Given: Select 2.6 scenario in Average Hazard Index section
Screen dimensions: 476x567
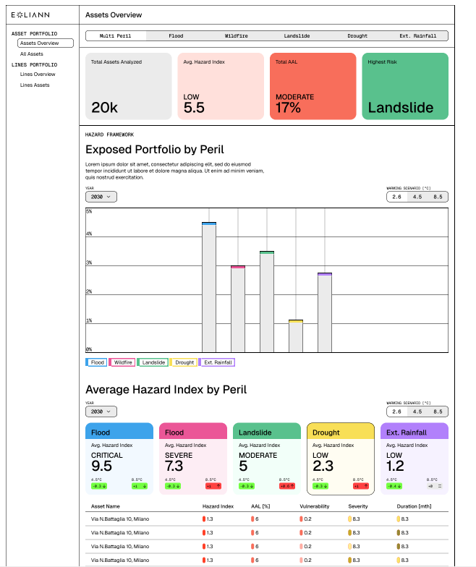Looking at the screenshot, I should (x=396, y=412).
